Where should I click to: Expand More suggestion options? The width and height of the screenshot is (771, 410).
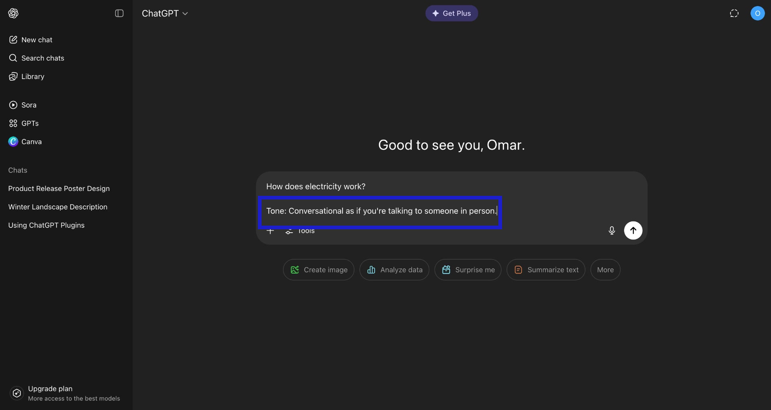(605, 270)
